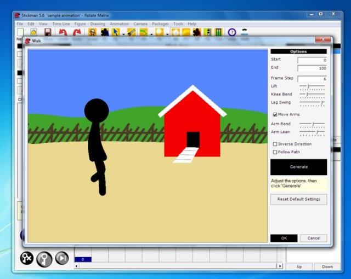This screenshot has height=279, width=351.
Task: Click the red Undo arrow icon
Action: click(x=63, y=32)
